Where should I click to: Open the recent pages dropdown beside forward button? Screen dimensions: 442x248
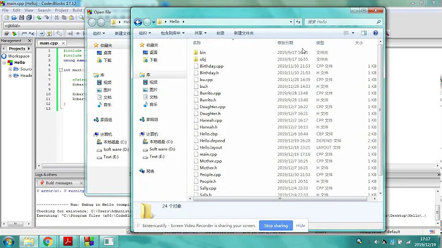click(x=153, y=21)
